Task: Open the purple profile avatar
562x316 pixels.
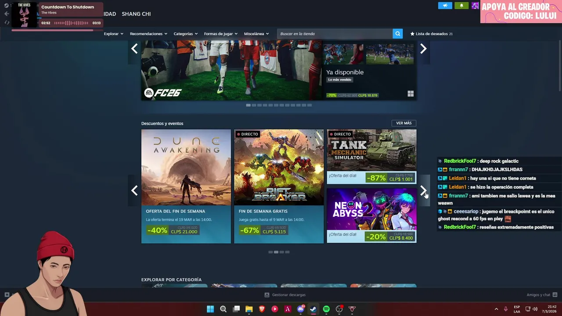Action: [x=475, y=6]
